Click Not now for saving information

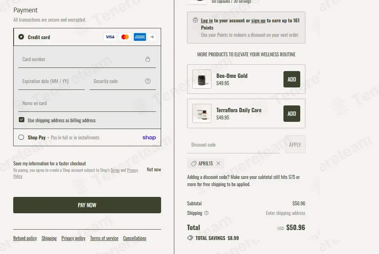coord(154,169)
